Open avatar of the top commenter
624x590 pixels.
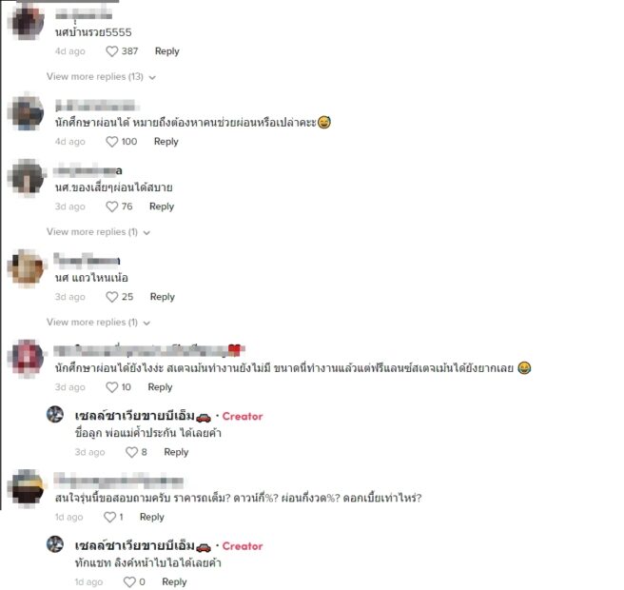(28, 23)
